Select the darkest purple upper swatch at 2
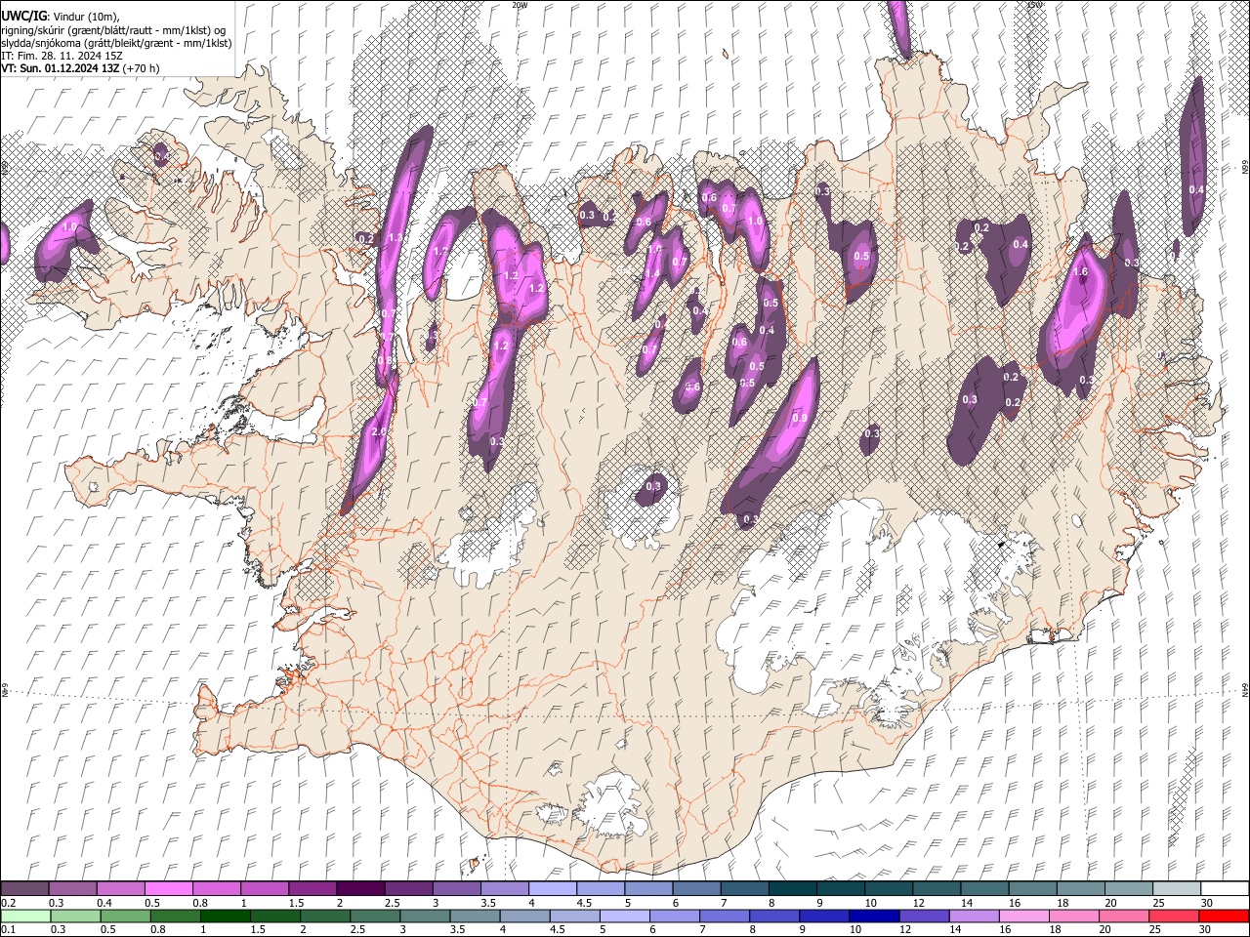Image resolution: width=1250 pixels, height=937 pixels. tap(359, 888)
